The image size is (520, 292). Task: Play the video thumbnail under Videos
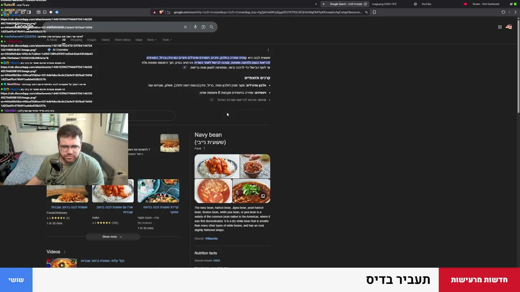pyautogui.click(x=62, y=264)
